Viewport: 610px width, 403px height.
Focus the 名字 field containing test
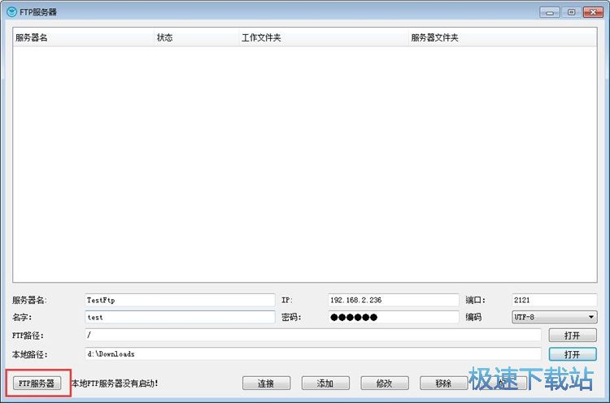[180, 317]
